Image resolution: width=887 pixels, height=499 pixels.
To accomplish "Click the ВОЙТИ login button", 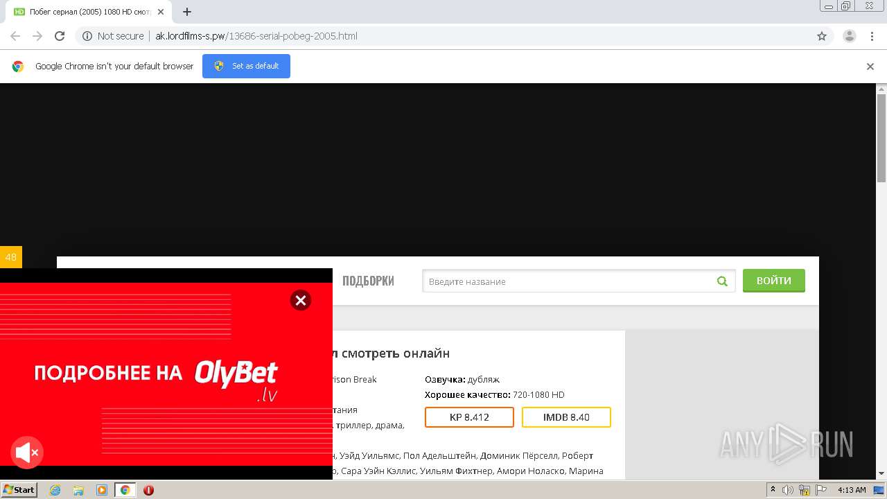I will tap(774, 281).
